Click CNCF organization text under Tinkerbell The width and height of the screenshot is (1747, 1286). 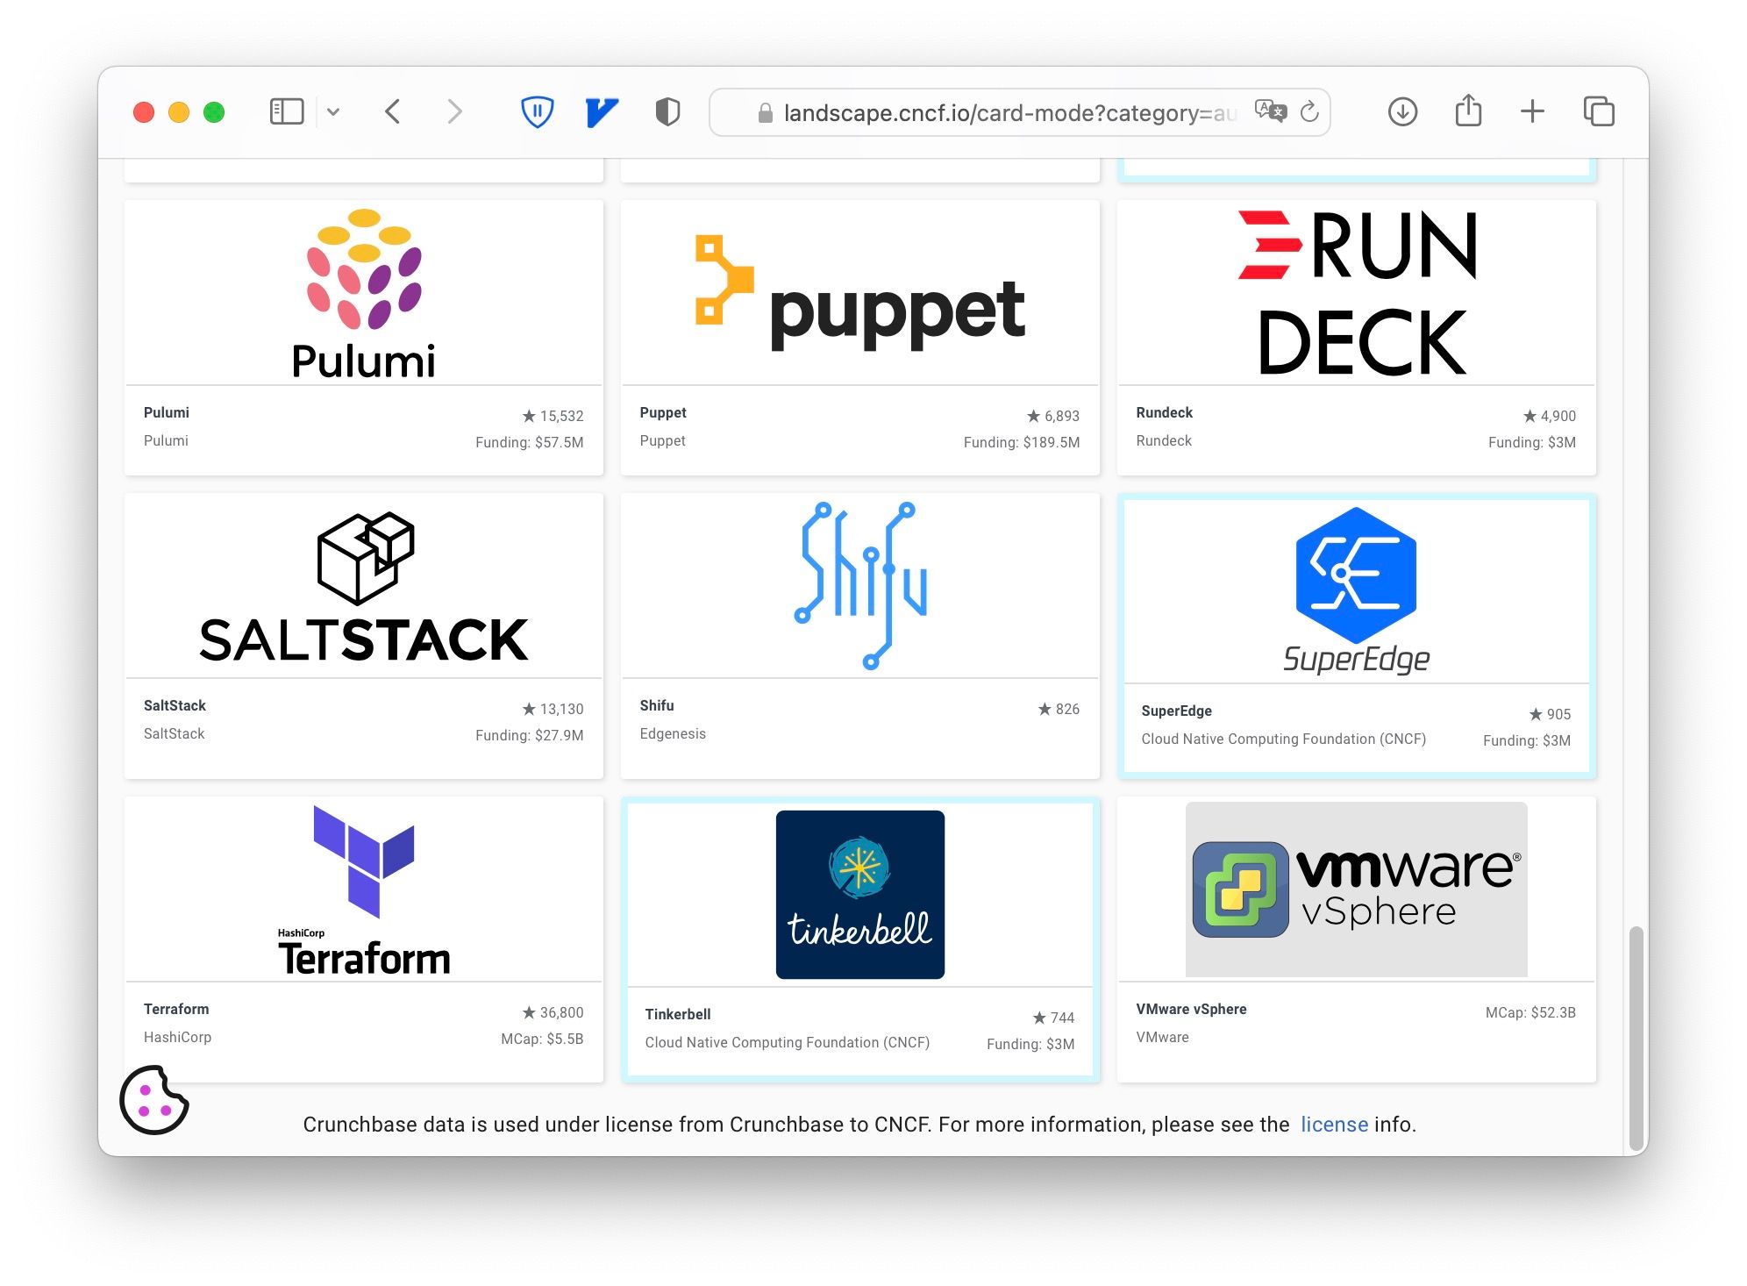click(x=788, y=1042)
